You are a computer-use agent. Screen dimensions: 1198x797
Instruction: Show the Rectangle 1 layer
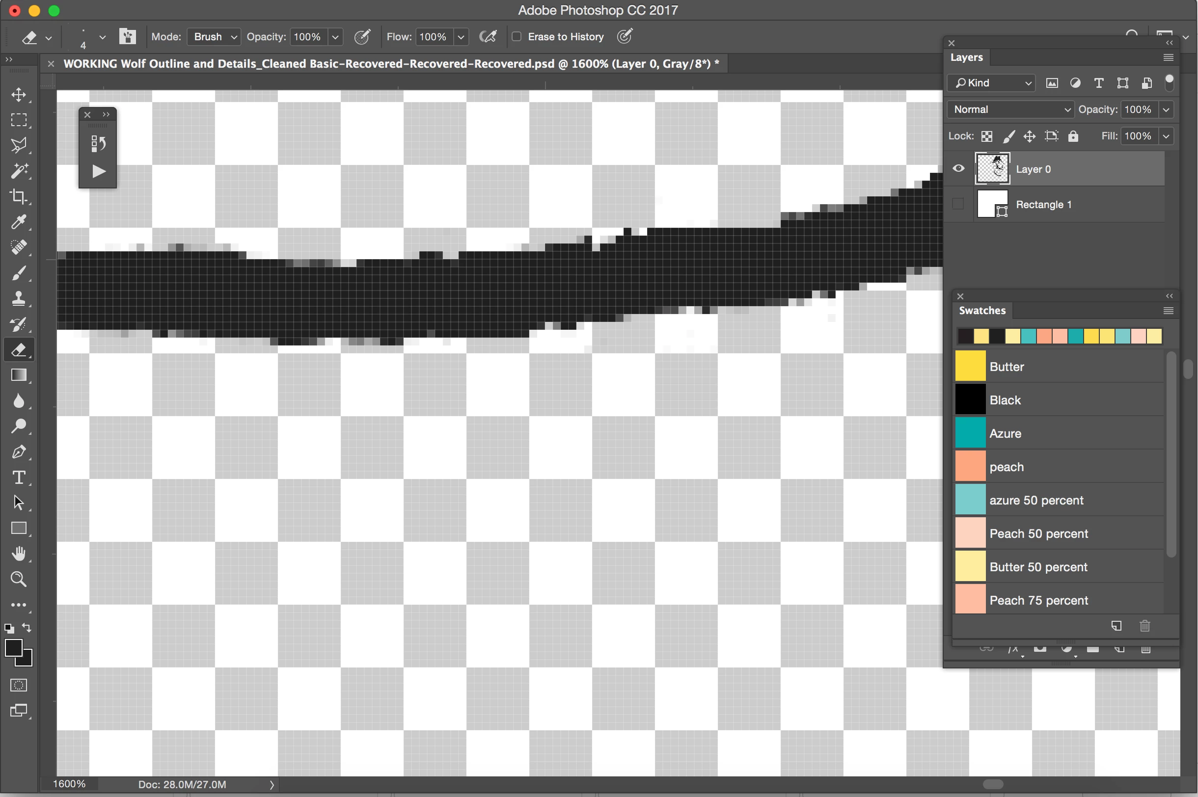(958, 204)
